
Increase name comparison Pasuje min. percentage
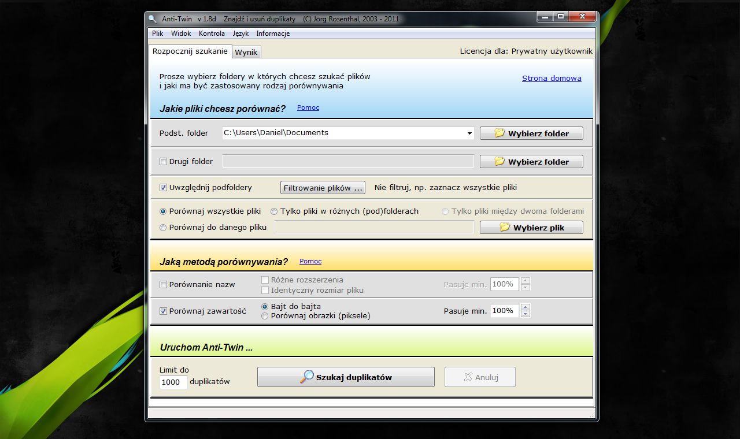(x=525, y=281)
